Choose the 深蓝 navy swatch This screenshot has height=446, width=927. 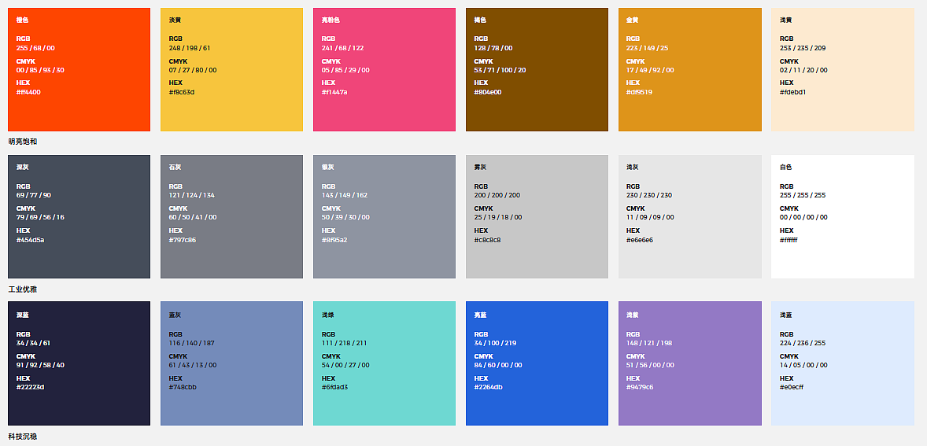[x=79, y=363]
